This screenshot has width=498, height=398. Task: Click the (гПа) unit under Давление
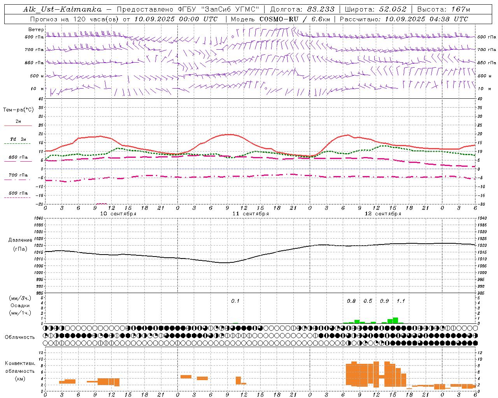point(20,249)
